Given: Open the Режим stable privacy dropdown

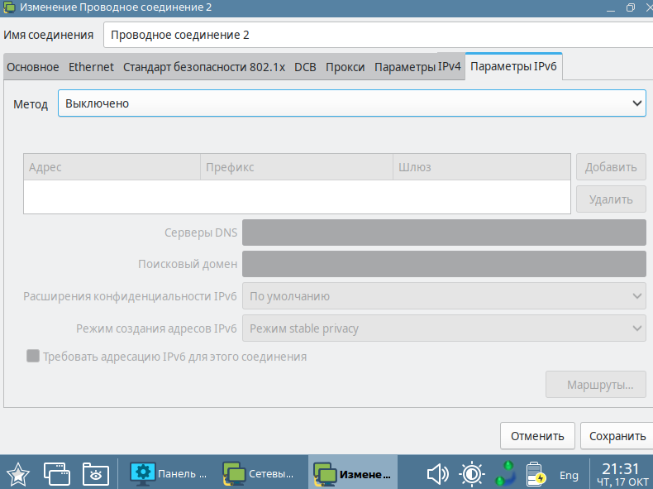Looking at the screenshot, I should coord(444,328).
